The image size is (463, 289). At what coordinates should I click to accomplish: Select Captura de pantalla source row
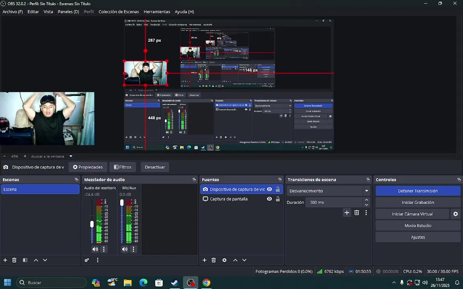(241, 199)
